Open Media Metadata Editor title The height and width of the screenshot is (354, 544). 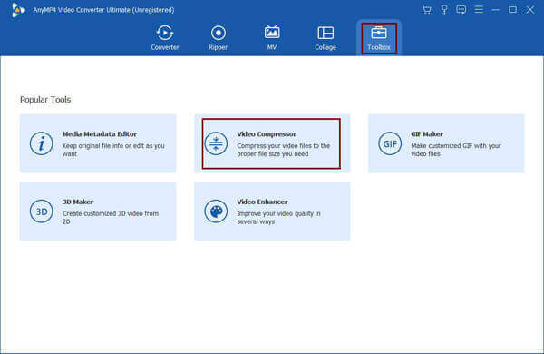[x=100, y=133]
